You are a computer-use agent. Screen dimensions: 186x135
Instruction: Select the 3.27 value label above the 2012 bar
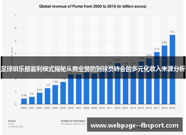pos(118,60)
